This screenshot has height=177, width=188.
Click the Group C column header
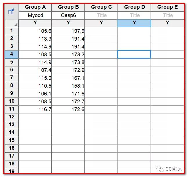pos(101,7)
